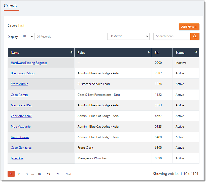Open Store Admin crew link
Screen dimensions: 207x183
[20, 84]
